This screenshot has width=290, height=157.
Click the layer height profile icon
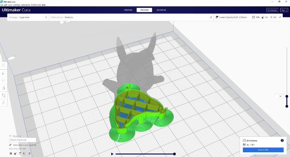click(x=217, y=17)
